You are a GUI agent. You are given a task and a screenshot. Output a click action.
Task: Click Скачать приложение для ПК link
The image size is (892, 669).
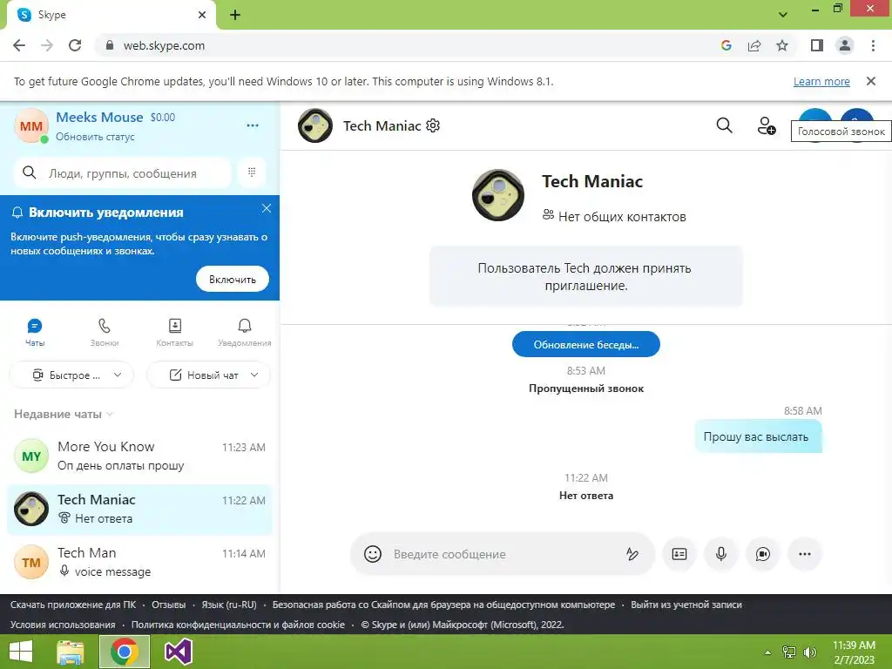click(x=73, y=605)
